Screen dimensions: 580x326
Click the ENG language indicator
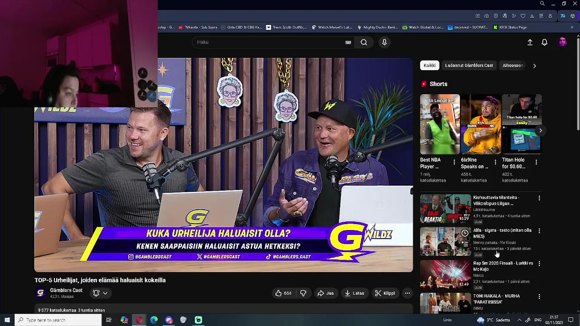coord(538,320)
